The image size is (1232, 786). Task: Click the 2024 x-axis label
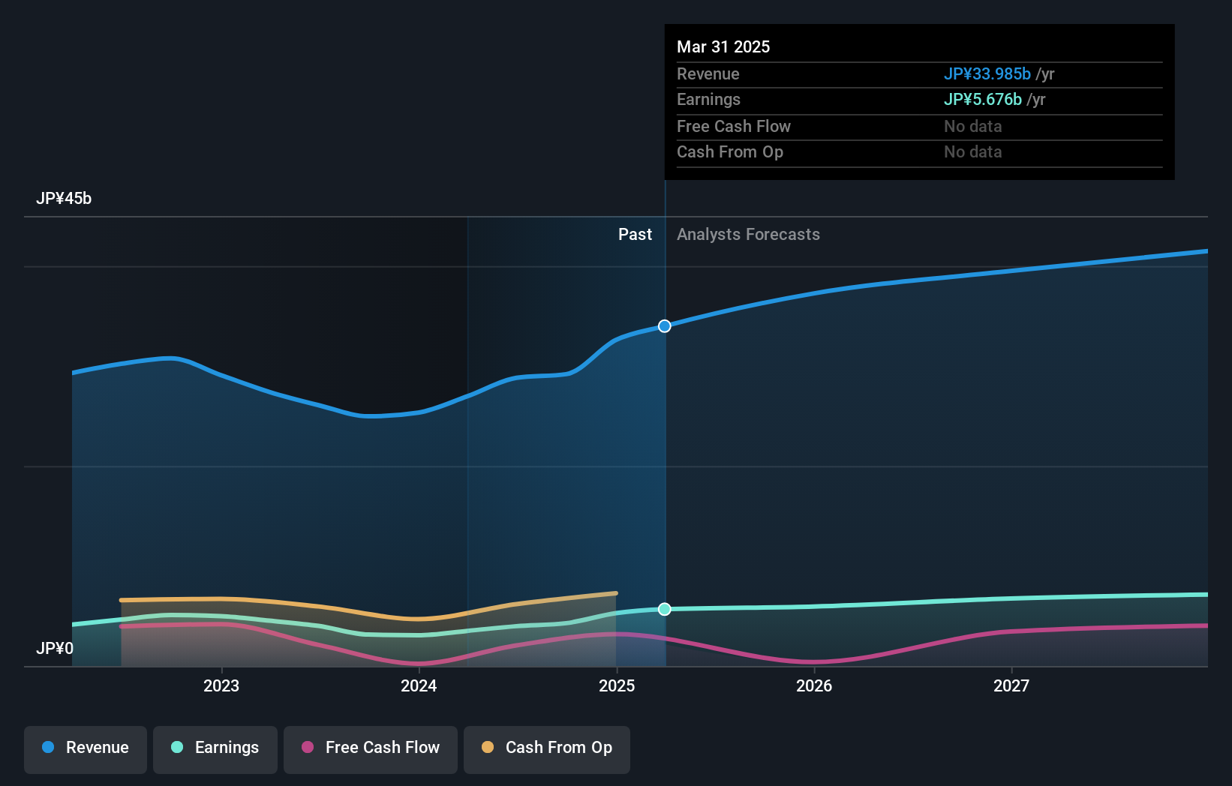point(419,685)
